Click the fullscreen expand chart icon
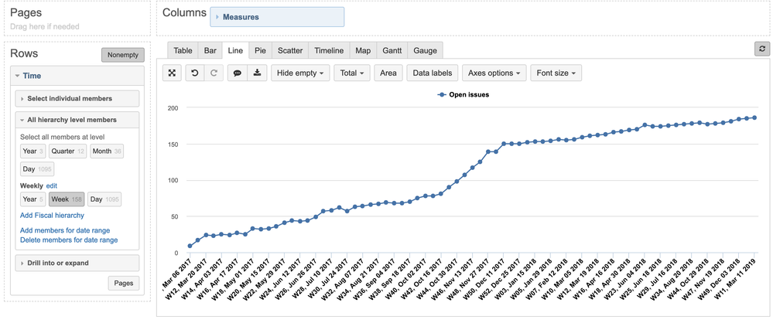 173,73
